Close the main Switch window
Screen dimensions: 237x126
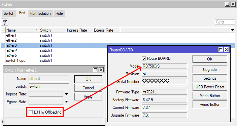tap(233, 4)
